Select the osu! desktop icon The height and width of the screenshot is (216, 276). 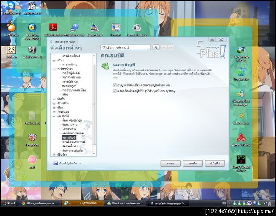(x=32, y=162)
